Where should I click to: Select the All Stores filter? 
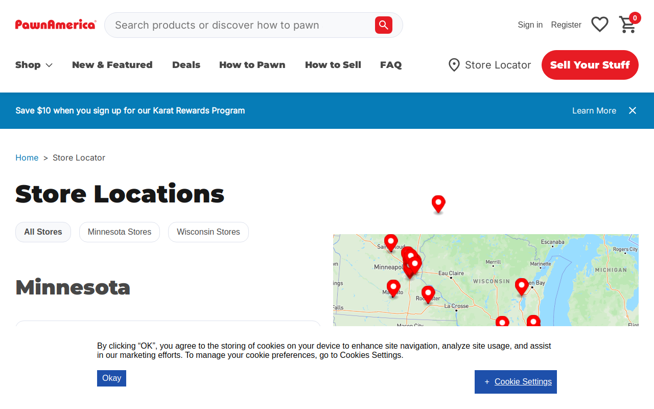click(43, 232)
